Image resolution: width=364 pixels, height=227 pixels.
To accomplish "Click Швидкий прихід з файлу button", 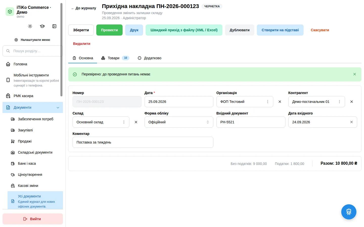I will click(184, 30).
